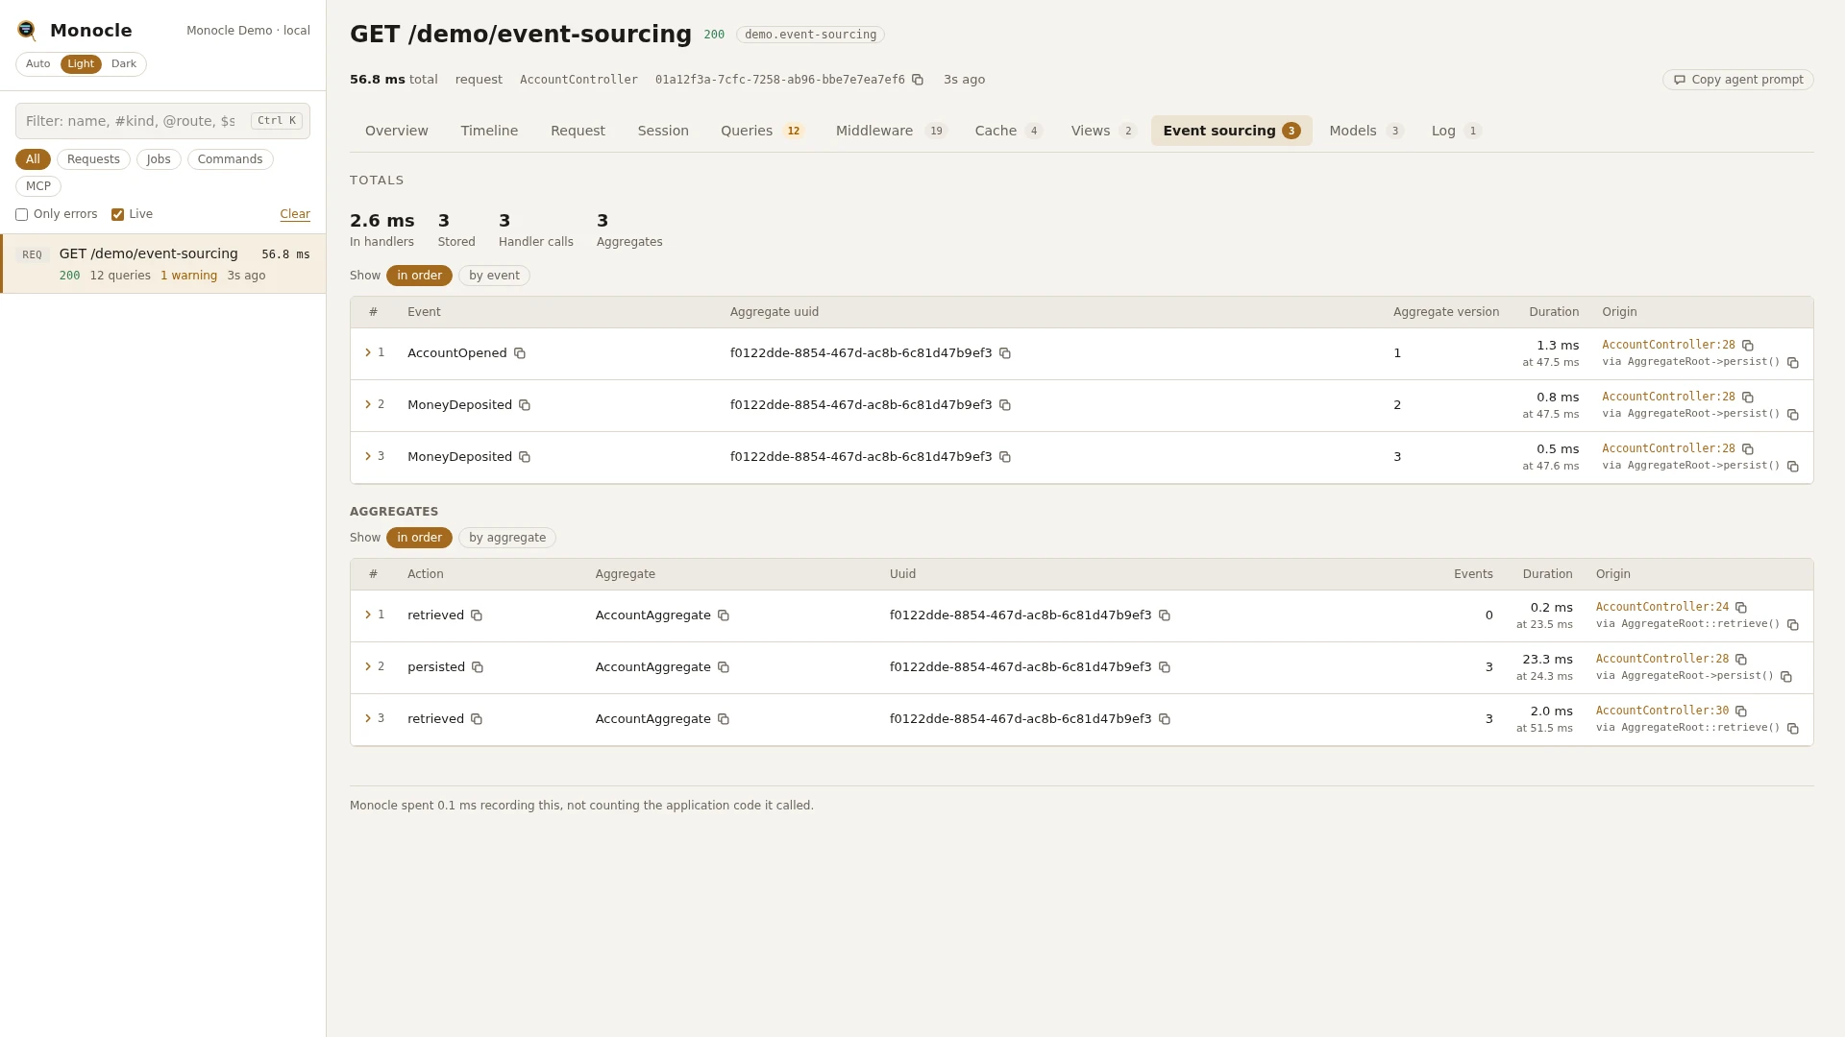Clear the request list

click(x=295, y=214)
